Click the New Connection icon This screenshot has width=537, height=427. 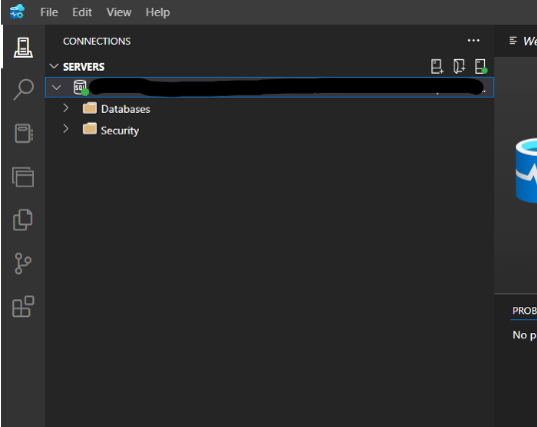pos(437,67)
